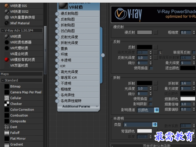196x147 pixels.
Task: Click the 漫反射贴图 input socket
Action: click(x=57, y=14)
